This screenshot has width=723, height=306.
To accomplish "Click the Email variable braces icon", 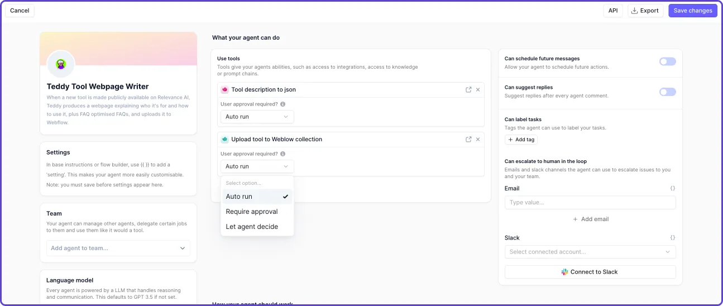I will point(672,189).
